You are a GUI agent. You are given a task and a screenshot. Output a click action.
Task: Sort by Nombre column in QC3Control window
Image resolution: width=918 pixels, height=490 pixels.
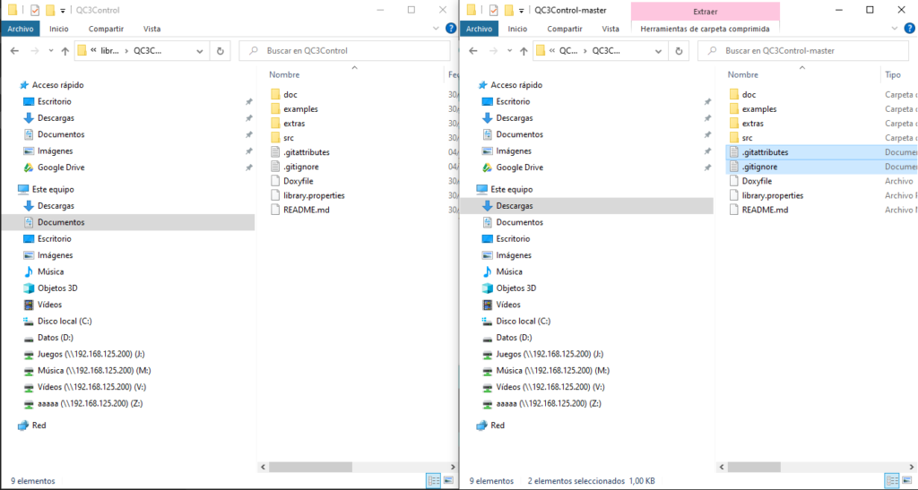tap(284, 74)
